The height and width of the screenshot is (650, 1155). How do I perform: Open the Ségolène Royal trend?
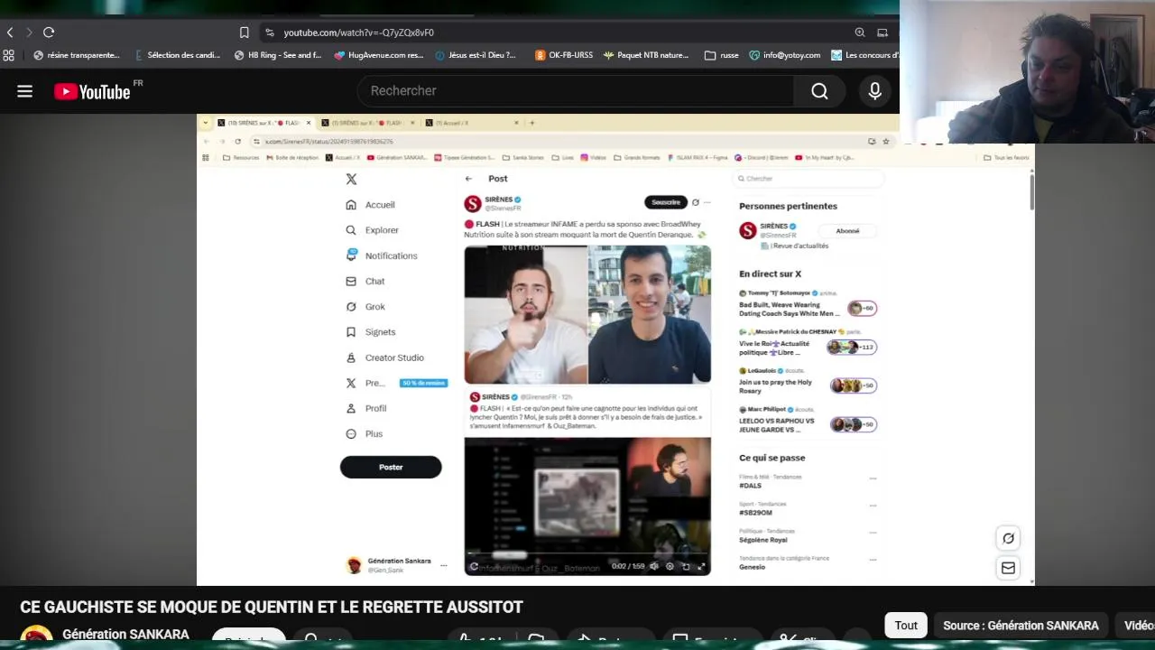[762, 540]
